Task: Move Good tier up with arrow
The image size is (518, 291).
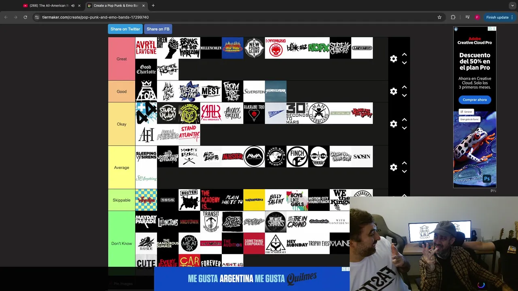Action: 404,87
